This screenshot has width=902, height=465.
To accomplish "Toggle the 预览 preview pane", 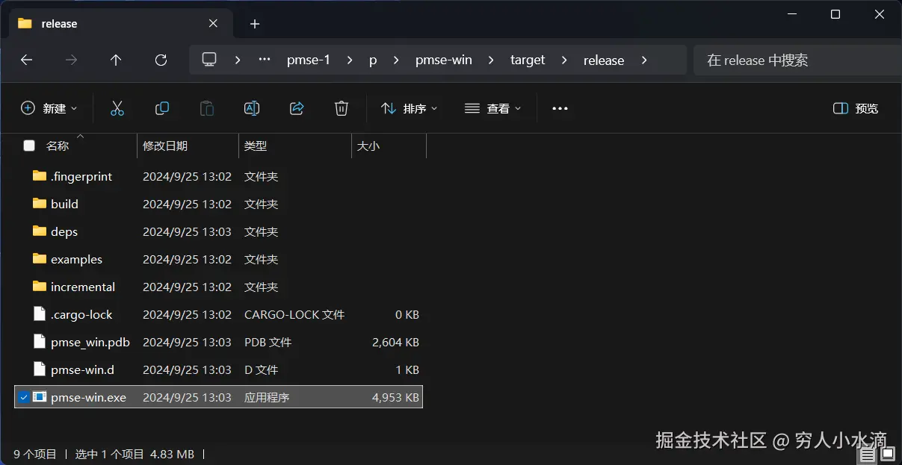I will click(856, 108).
